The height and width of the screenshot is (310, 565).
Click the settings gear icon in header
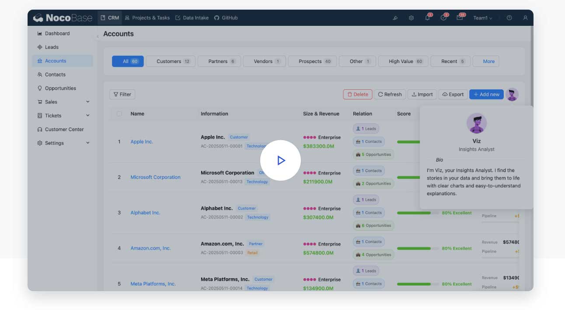(x=411, y=18)
